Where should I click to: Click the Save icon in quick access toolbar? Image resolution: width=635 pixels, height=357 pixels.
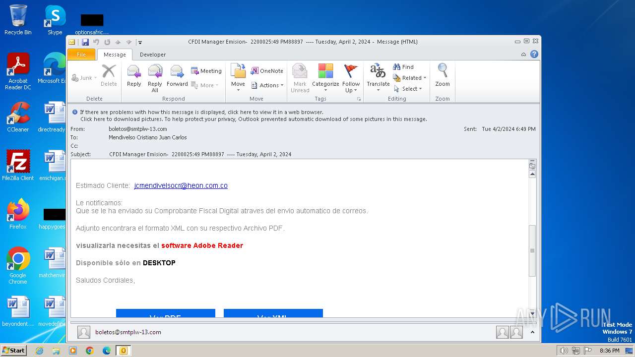(85, 42)
